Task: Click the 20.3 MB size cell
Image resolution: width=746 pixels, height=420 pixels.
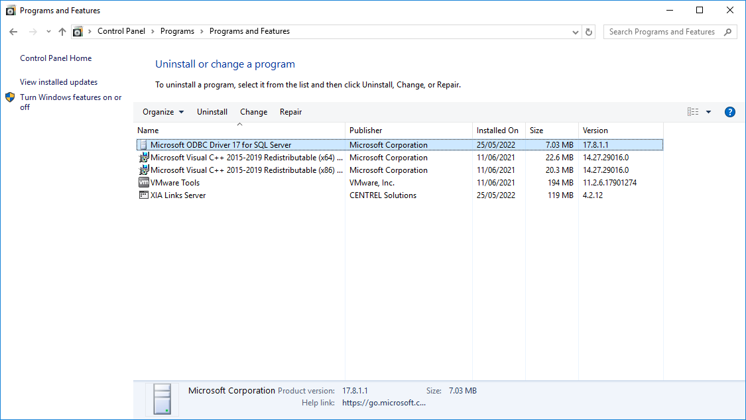Action: pos(560,170)
